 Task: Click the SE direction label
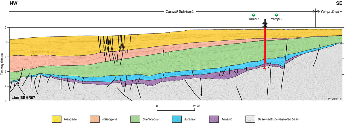[338, 3]
